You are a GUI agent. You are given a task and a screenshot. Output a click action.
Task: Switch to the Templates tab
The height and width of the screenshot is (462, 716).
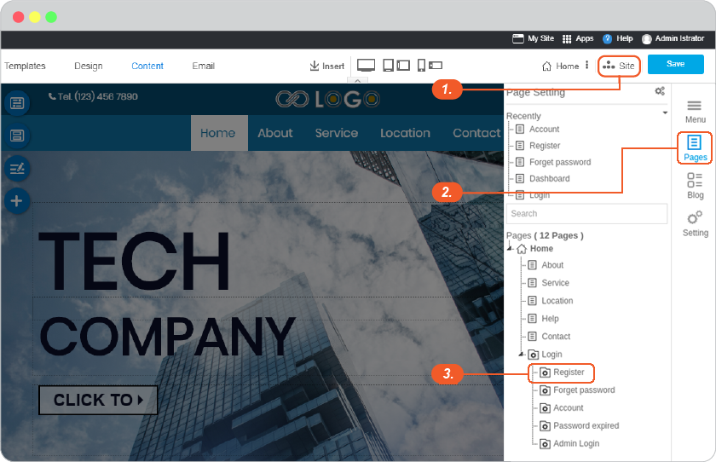pyautogui.click(x=25, y=66)
